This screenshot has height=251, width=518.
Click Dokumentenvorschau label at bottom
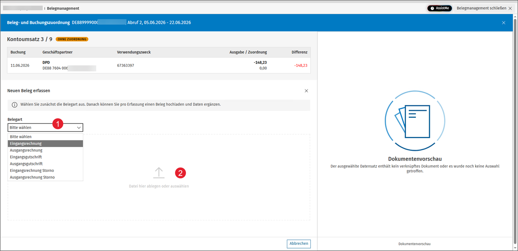pyautogui.click(x=414, y=244)
